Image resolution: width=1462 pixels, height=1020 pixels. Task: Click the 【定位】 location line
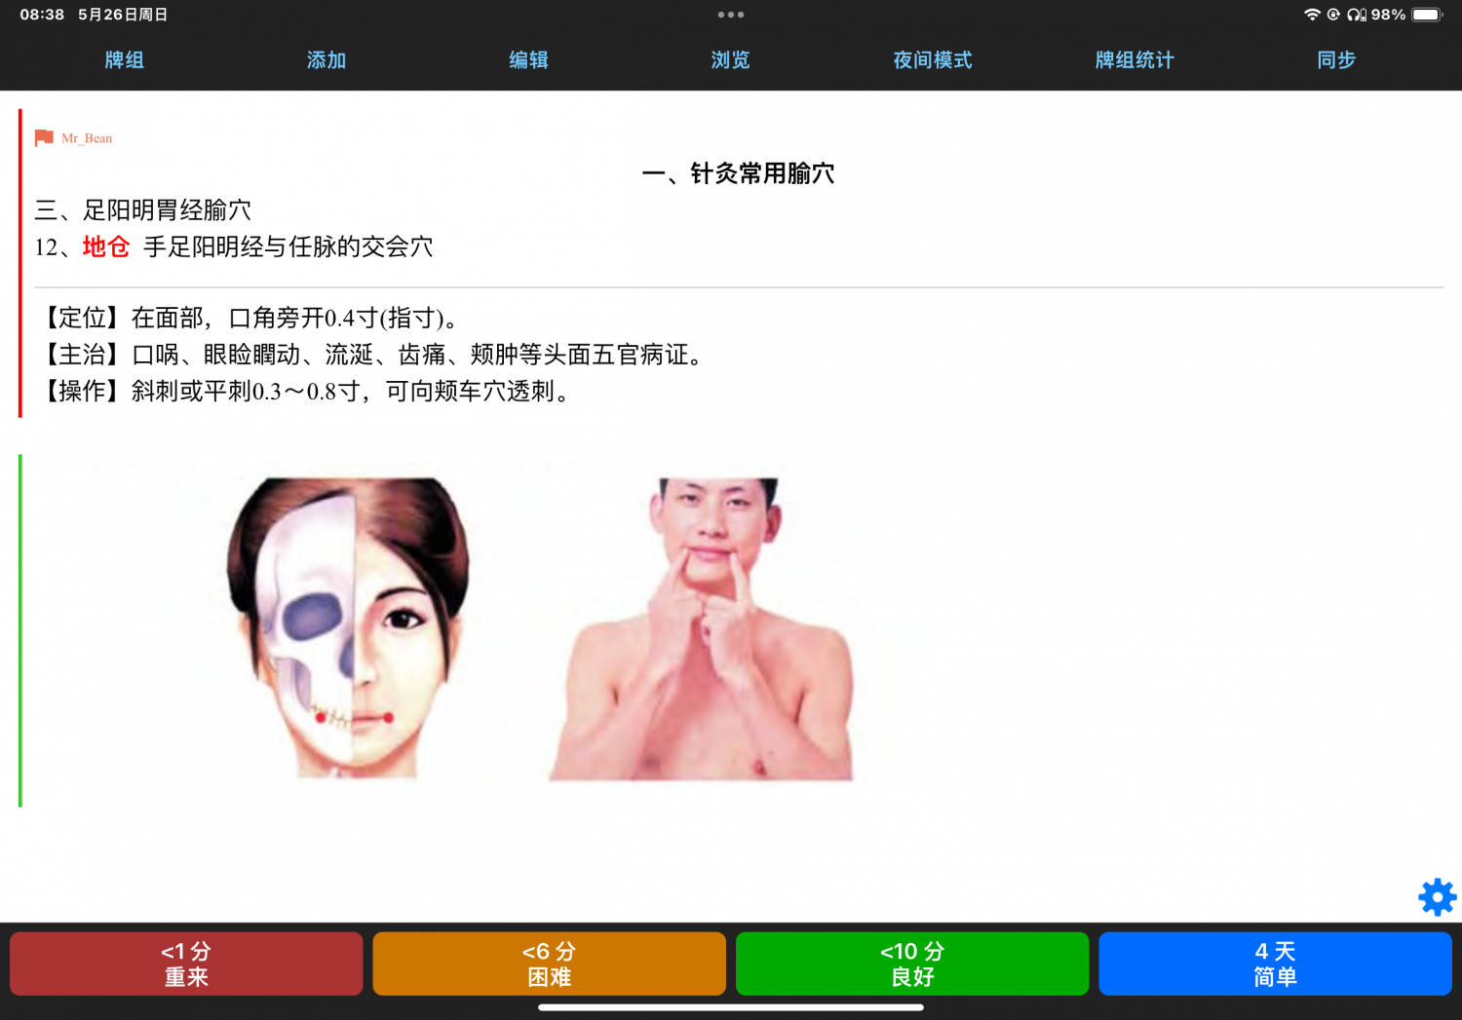[248, 319]
